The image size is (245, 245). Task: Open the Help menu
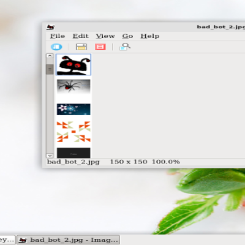click(150, 36)
